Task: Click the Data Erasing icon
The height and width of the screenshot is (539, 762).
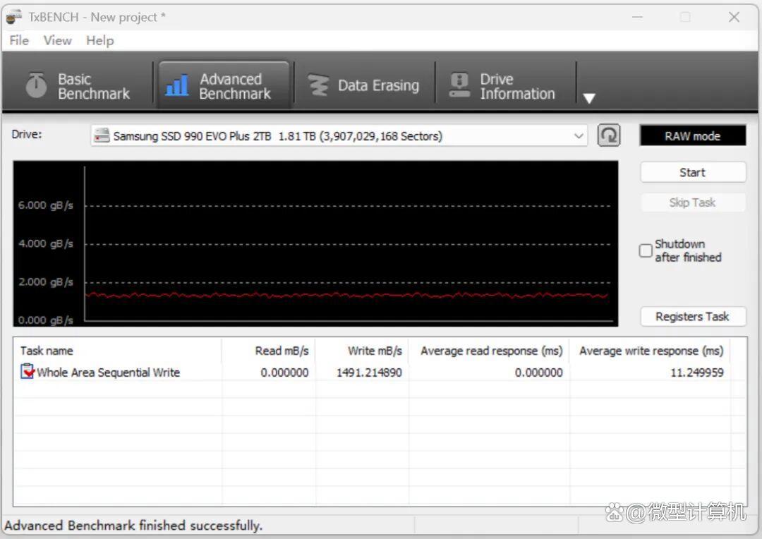Action: 319,85
